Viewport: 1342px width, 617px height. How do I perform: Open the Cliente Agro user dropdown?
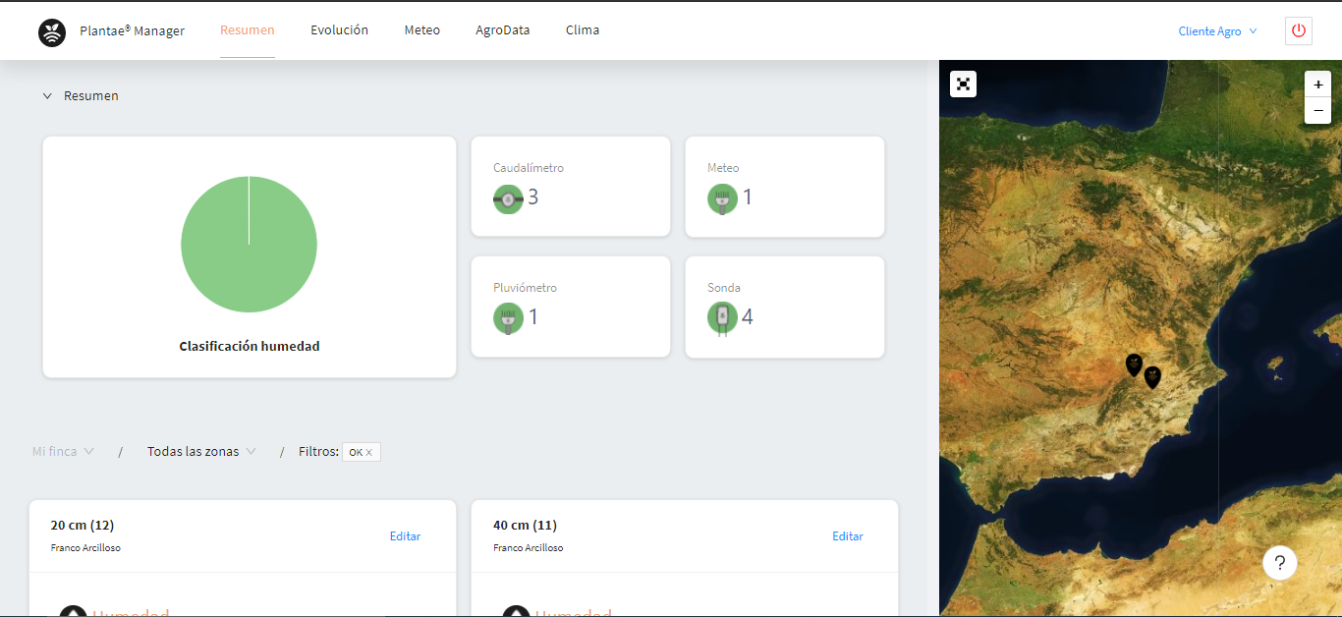pyautogui.click(x=1217, y=31)
